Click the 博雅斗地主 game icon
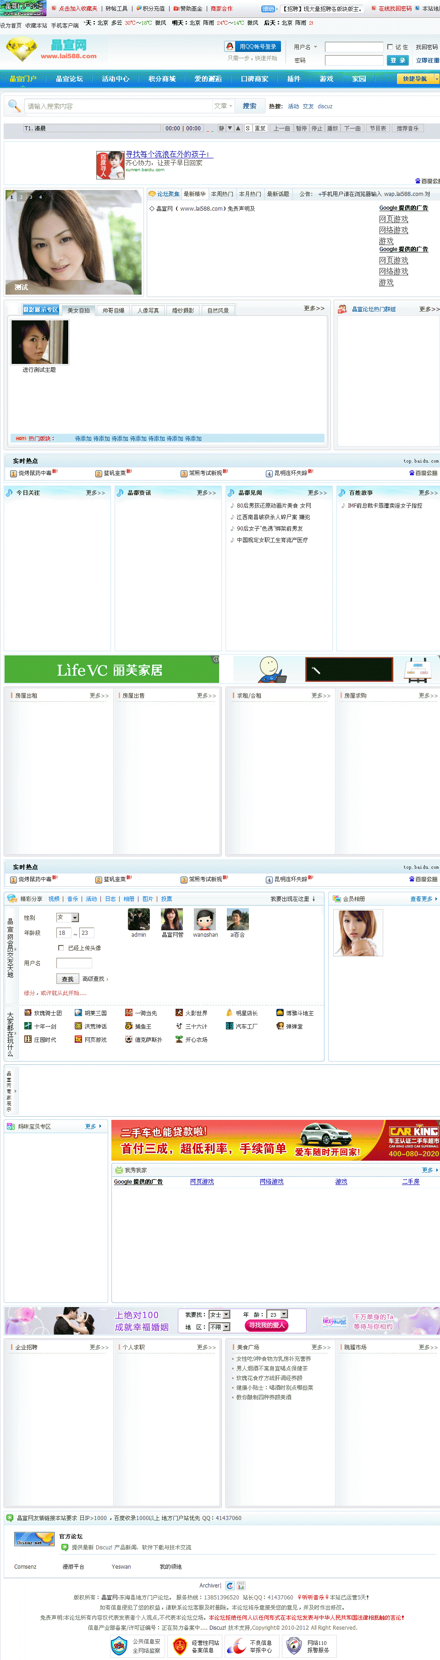Screen dimensions: 440x1660 280,1012
